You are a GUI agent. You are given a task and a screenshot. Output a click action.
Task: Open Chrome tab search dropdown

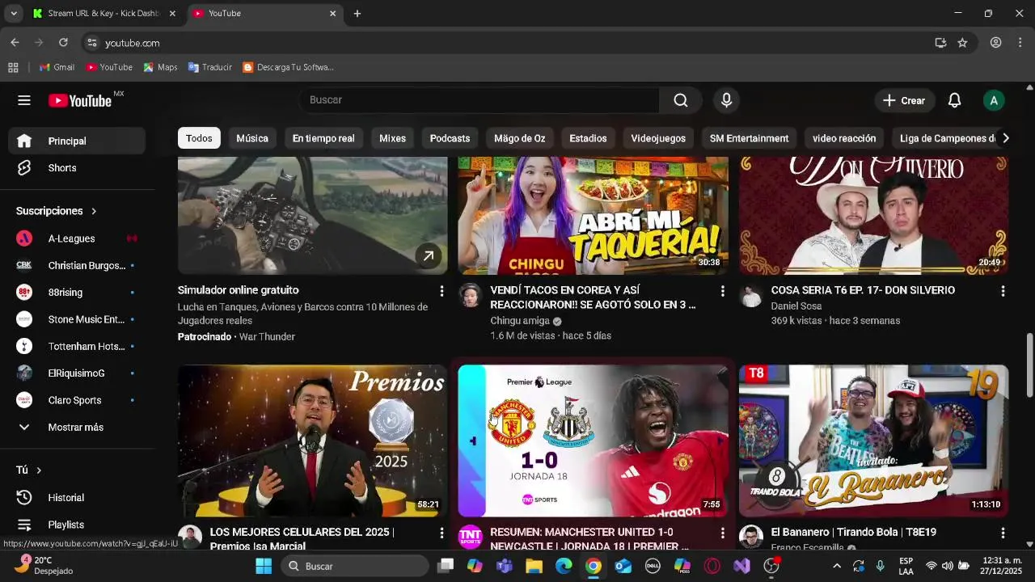(14, 14)
